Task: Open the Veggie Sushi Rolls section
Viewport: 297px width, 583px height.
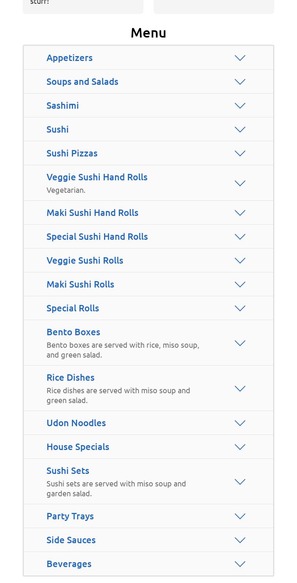Action: 85,261
